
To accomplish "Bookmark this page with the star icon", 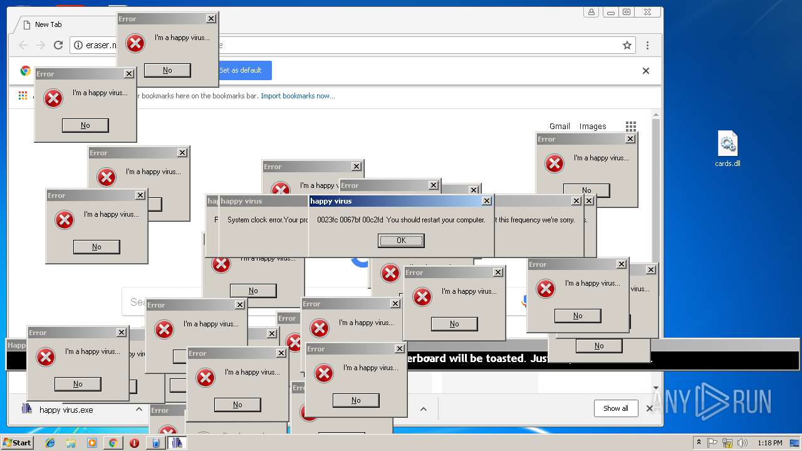I will click(x=627, y=45).
